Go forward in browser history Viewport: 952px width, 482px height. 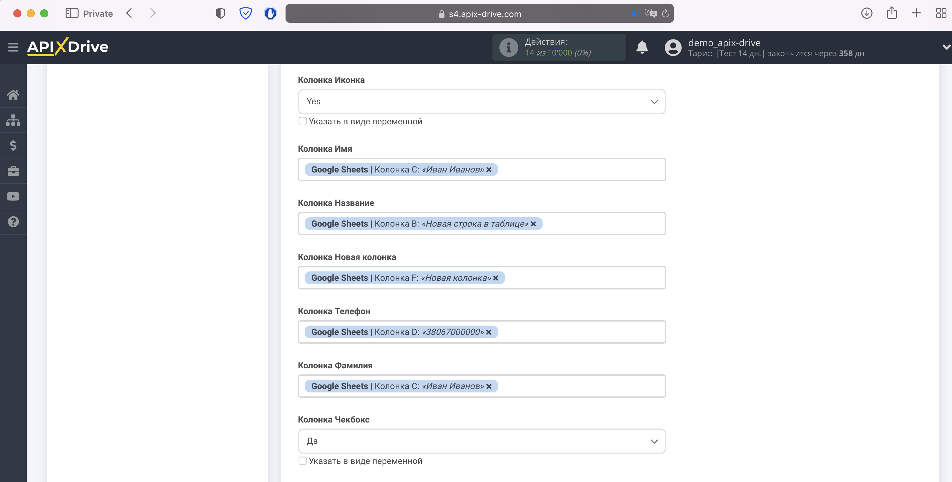coord(153,14)
